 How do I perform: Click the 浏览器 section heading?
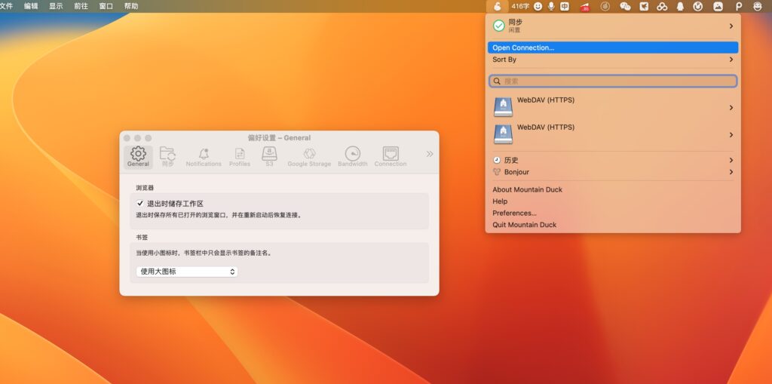point(145,188)
